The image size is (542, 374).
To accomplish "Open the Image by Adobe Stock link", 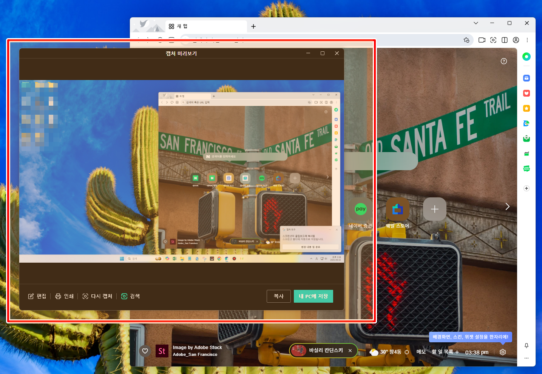I will pyautogui.click(x=198, y=348).
